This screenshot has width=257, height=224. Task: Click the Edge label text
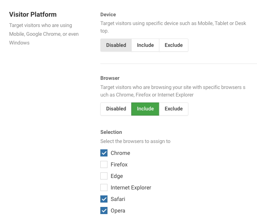click(x=117, y=176)
